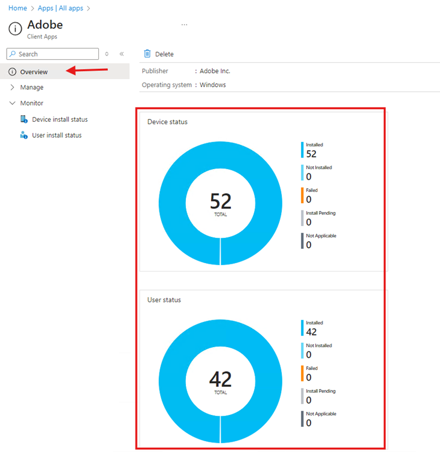The image size is (440, 452).
Task: Click User status Failed legend entry
Action: point(309,373)
